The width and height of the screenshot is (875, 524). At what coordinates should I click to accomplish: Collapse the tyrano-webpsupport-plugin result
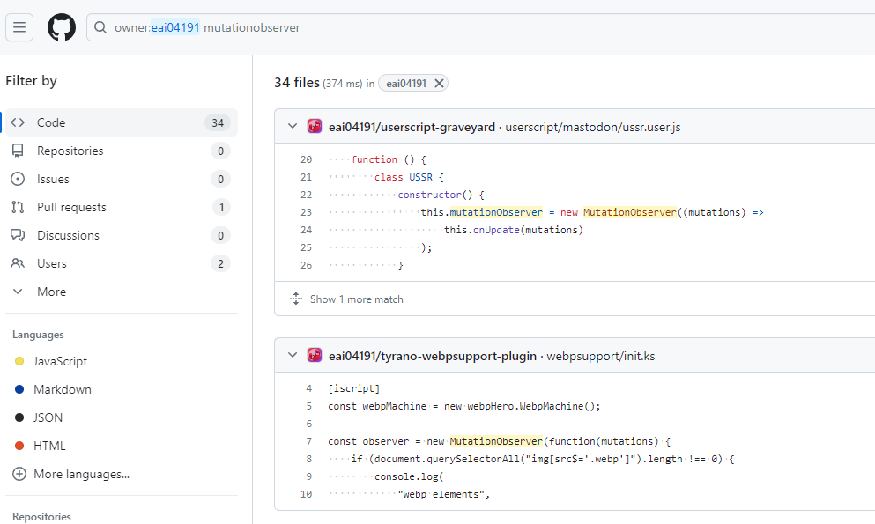[x=293, y=356]
